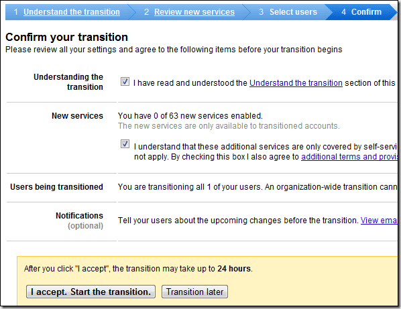Open additional terms and provisions link
Viewport: 401px width, 309px height.
[x=349, y=156]
